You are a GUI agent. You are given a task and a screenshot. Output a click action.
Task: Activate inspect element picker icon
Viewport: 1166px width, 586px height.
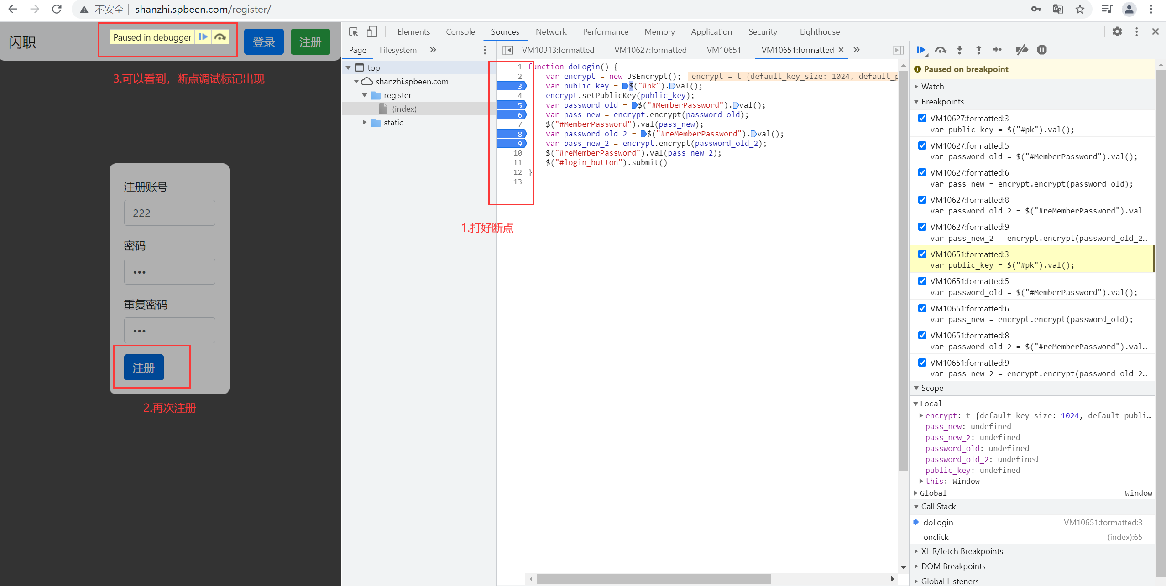[353, 31]
